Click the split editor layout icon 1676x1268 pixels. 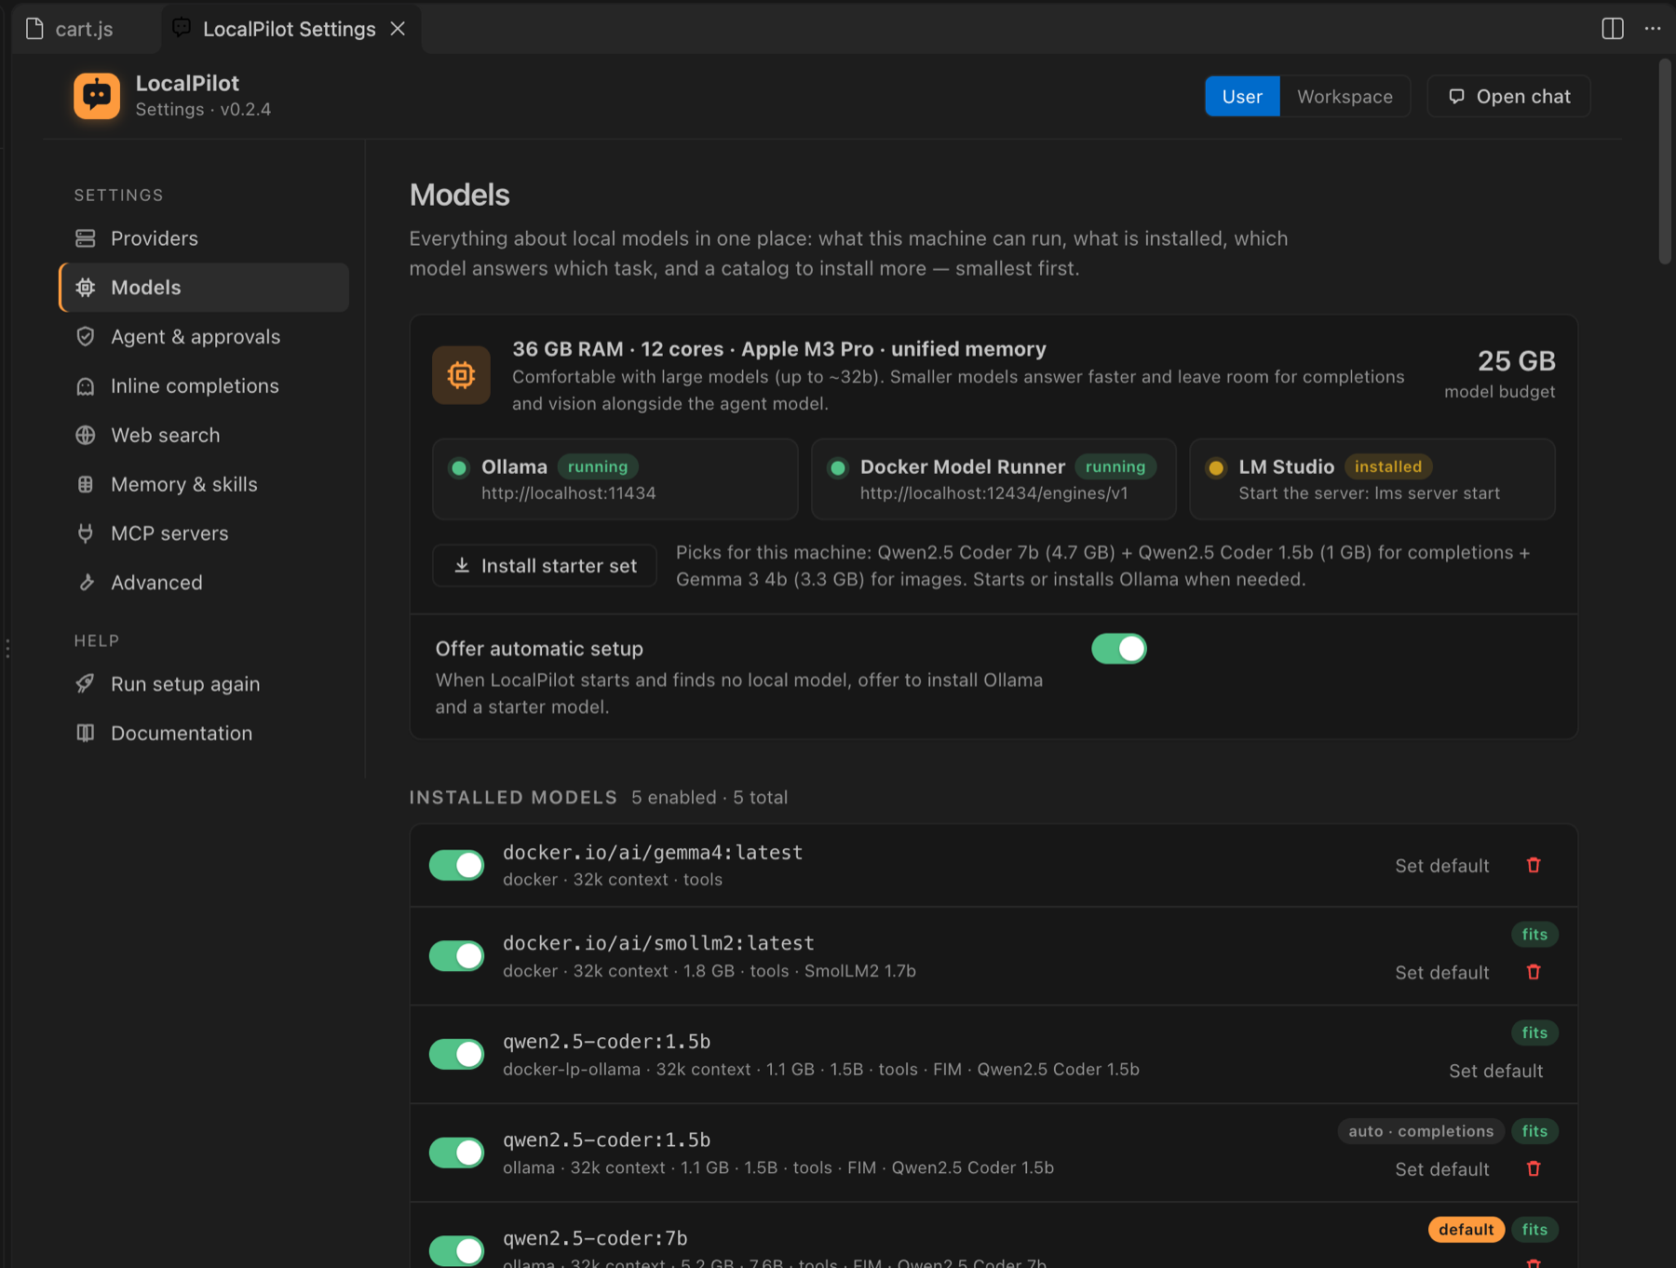[1613, 29]
